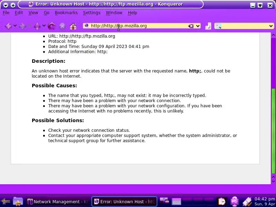Open the File menu
The width and height of the screenshot is (276, 207).
[x=6, y=13]
